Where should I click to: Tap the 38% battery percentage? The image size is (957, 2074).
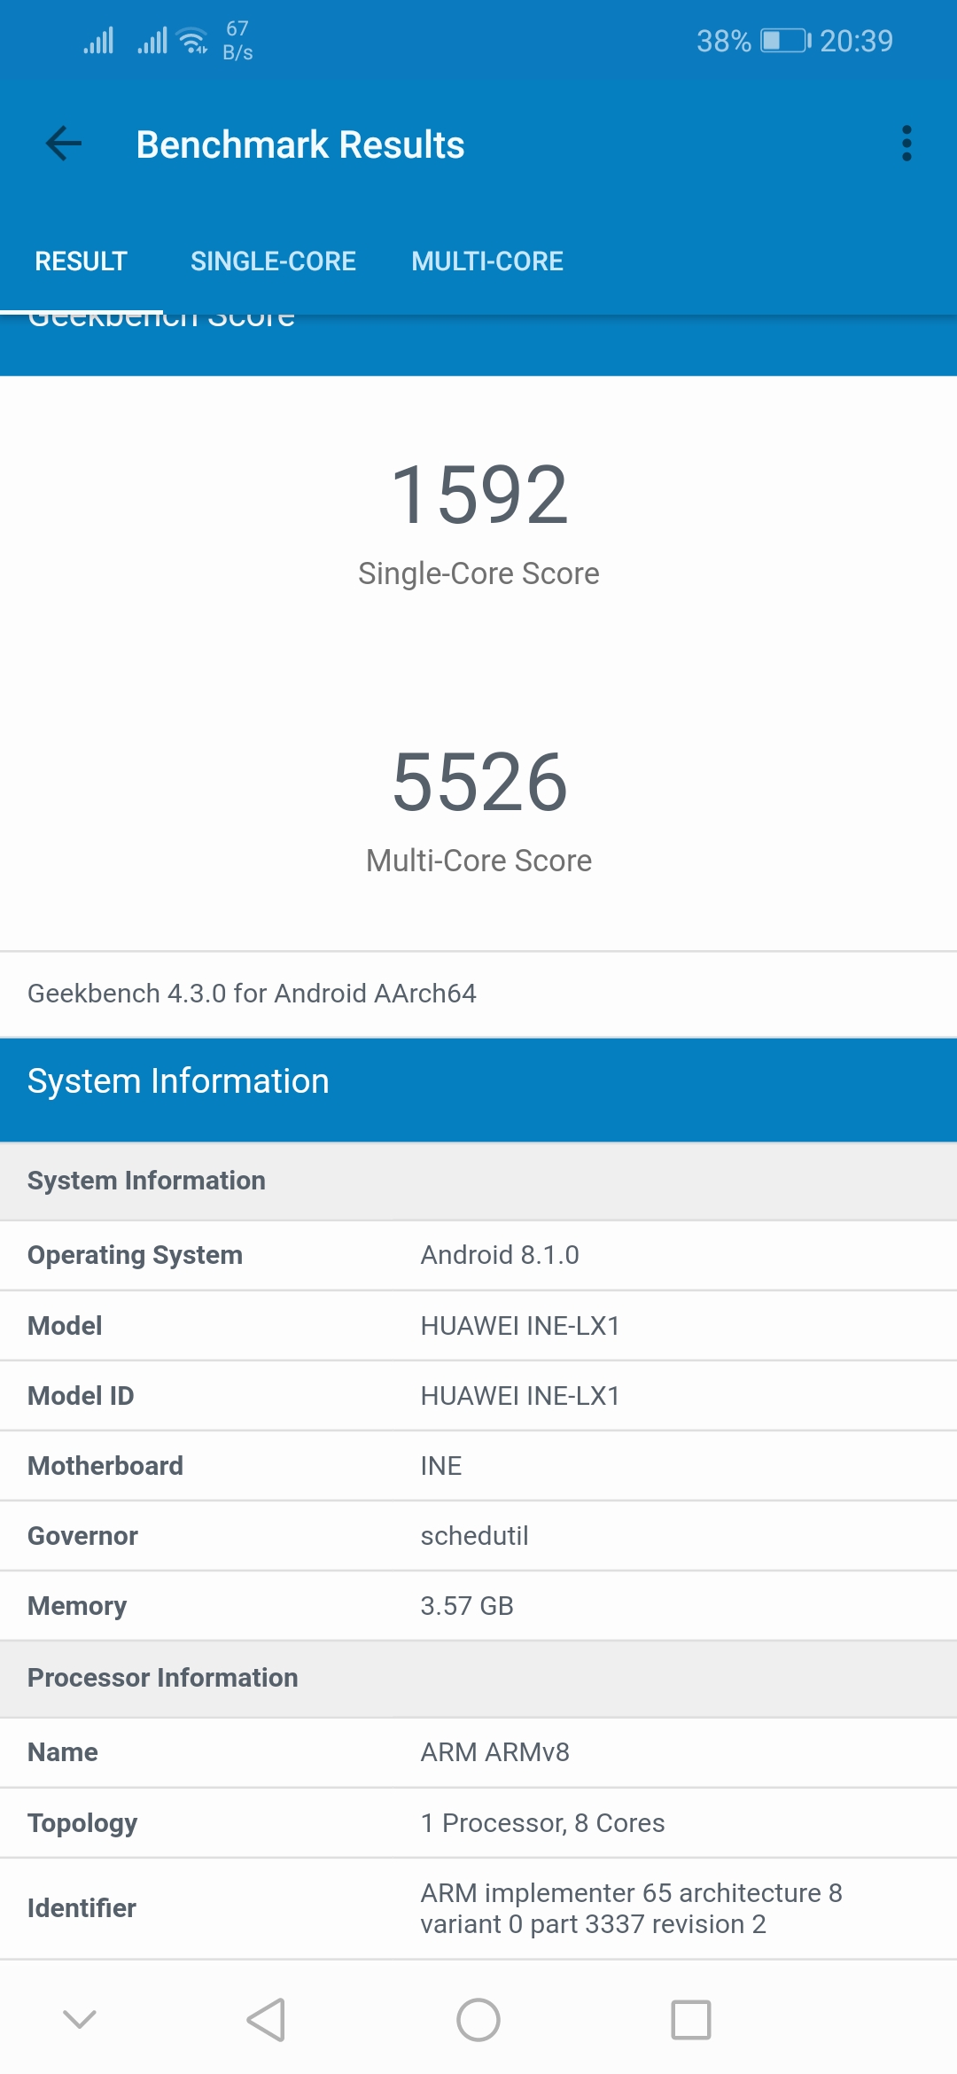[723, 41]
